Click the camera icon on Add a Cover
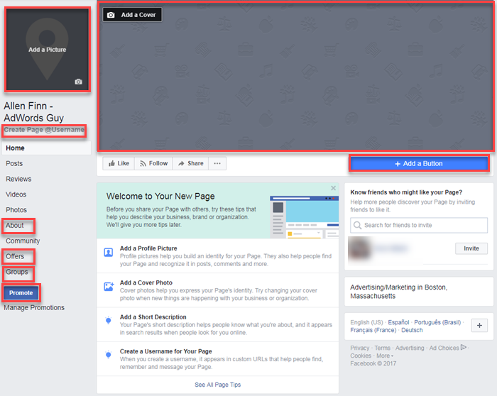The image size is (497, 396). pos(111,15)
